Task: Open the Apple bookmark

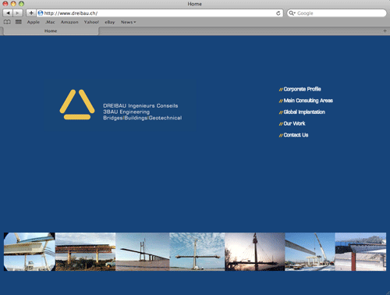Action: point(34,22)
